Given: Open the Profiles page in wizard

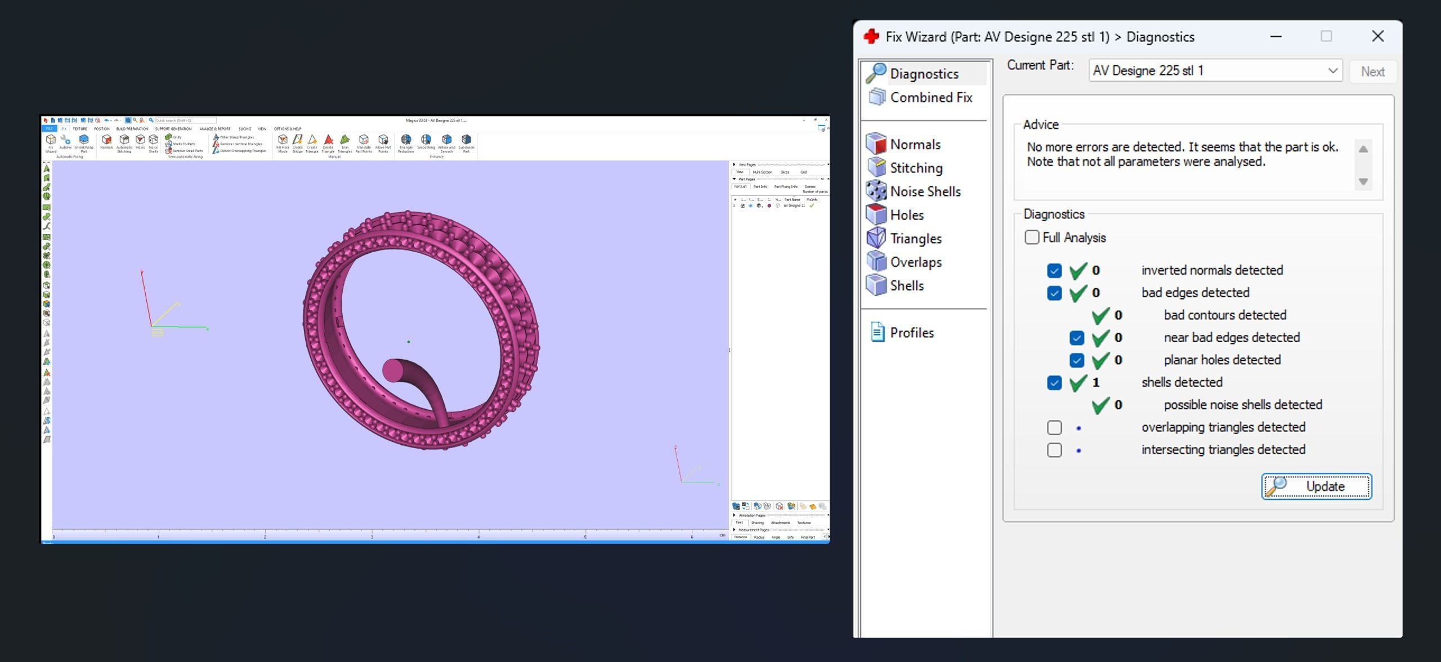Looking at the screenshot, I should (x=911, y=333).
